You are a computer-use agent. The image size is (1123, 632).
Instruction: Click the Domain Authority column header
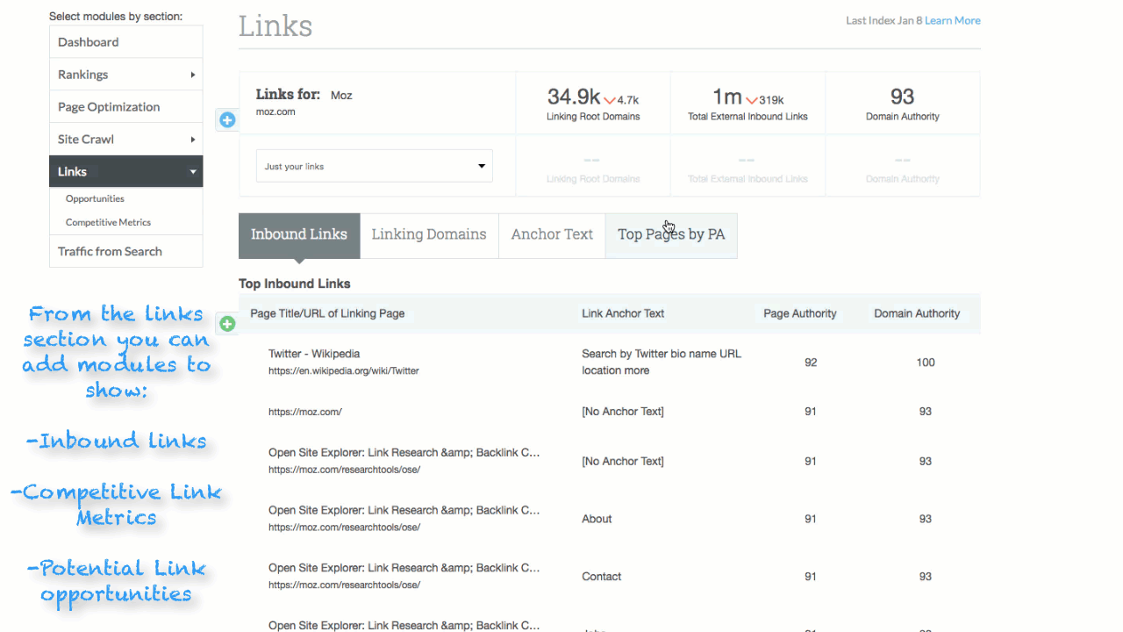pos(917,313)
